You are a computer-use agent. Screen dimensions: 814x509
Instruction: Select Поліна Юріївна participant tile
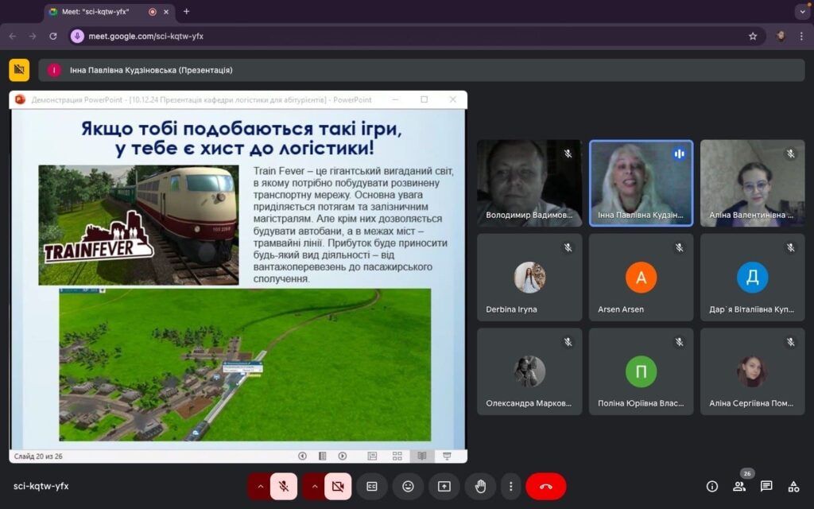pos(642,371)
